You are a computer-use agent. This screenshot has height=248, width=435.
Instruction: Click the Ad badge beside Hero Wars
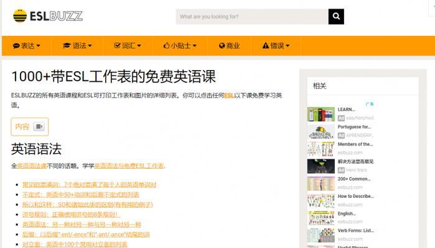[x=341, y=170]
